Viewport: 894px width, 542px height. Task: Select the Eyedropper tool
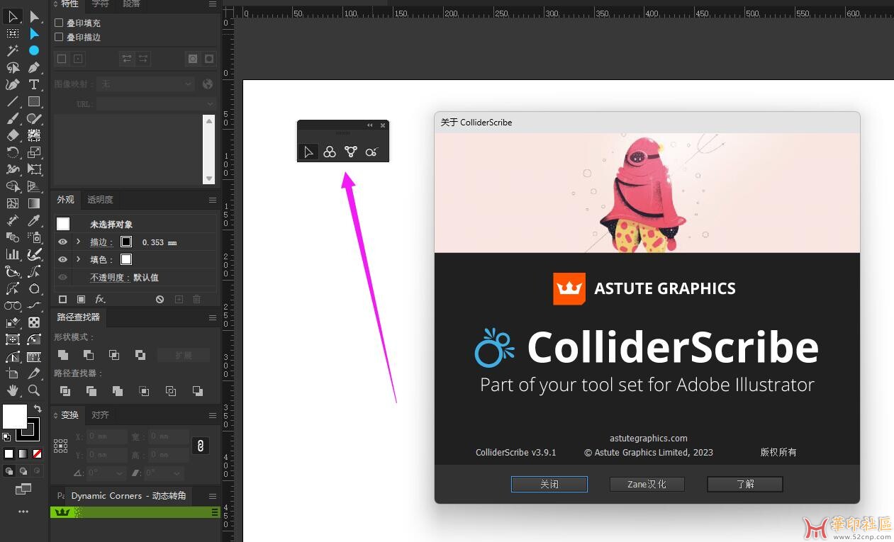click(x=34, y=220)
